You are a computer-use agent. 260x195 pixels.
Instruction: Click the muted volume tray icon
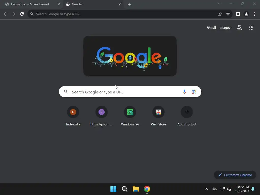pos(229,189)
